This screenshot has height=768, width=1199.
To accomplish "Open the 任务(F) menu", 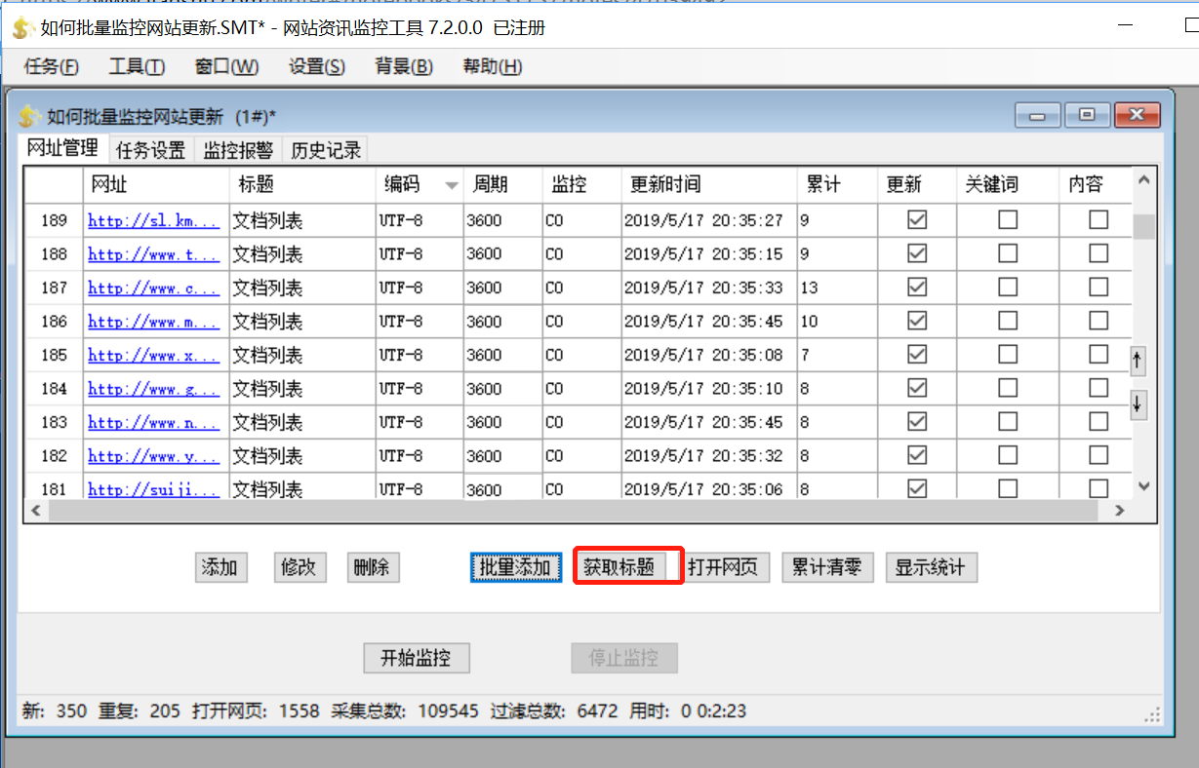I will (51, 66).
